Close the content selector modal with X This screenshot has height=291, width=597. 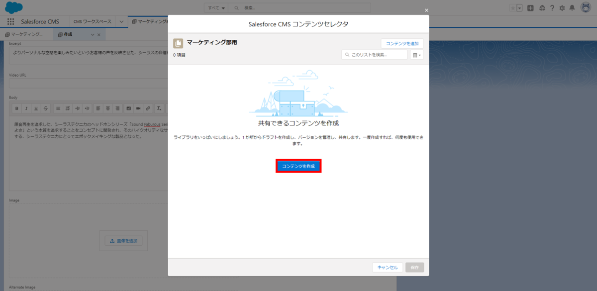coord(426,10)
